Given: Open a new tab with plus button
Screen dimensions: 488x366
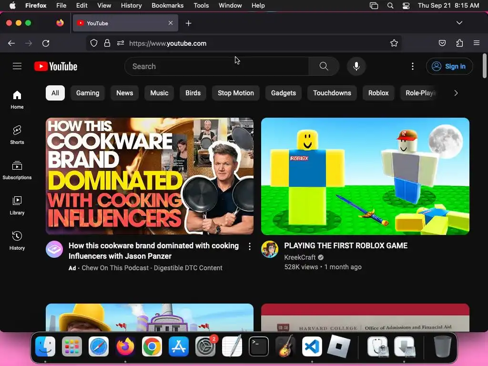Looking at the screenshot, I should pos(188,23).
